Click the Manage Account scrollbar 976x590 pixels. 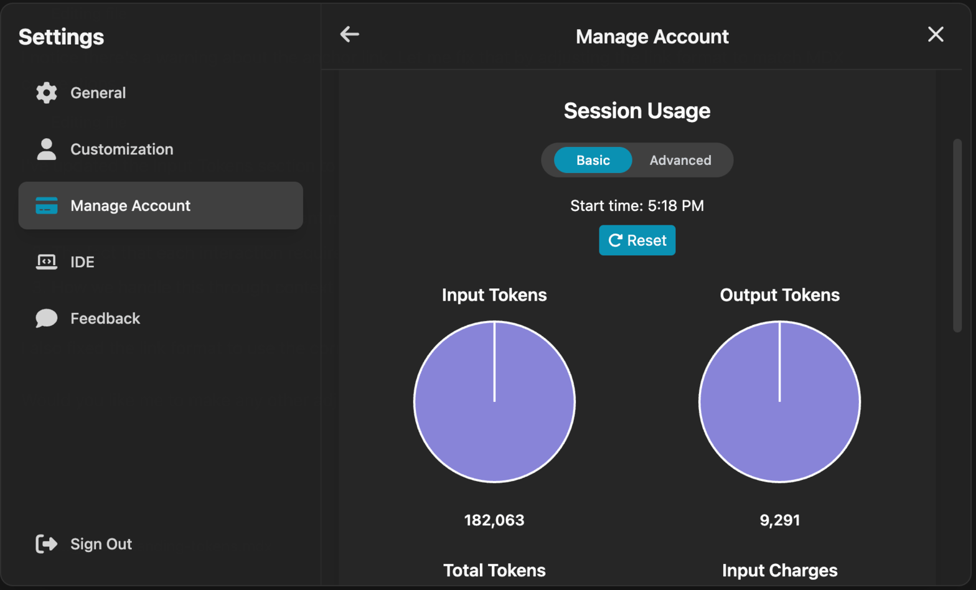(957, 236)
